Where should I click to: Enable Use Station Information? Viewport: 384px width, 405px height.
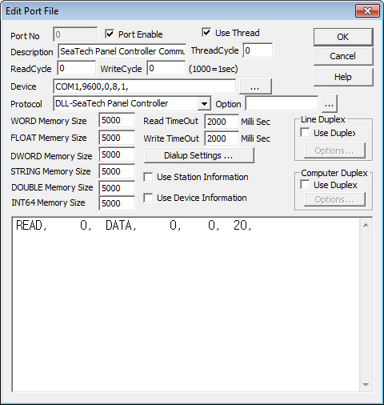click(x=148, y=177)
